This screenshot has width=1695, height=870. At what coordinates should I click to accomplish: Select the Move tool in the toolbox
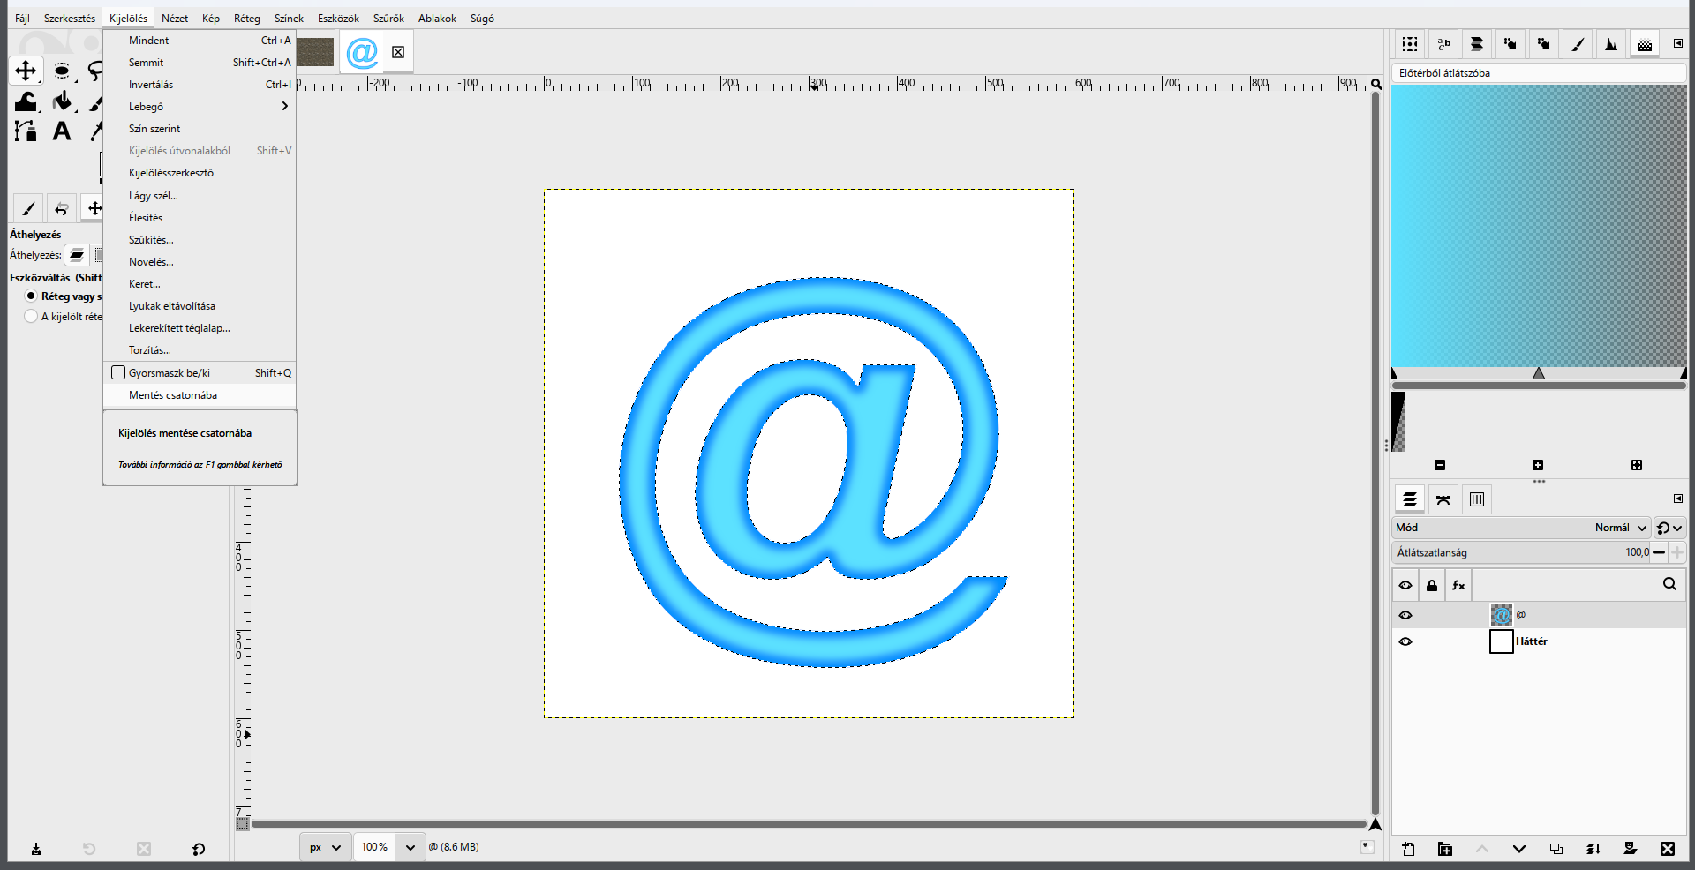coord(26,71)
